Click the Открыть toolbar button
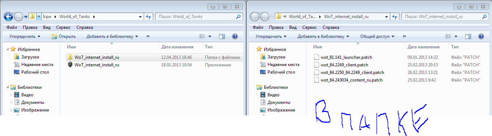This screenshot has height=136, width=492. click(x=63, y=36)
